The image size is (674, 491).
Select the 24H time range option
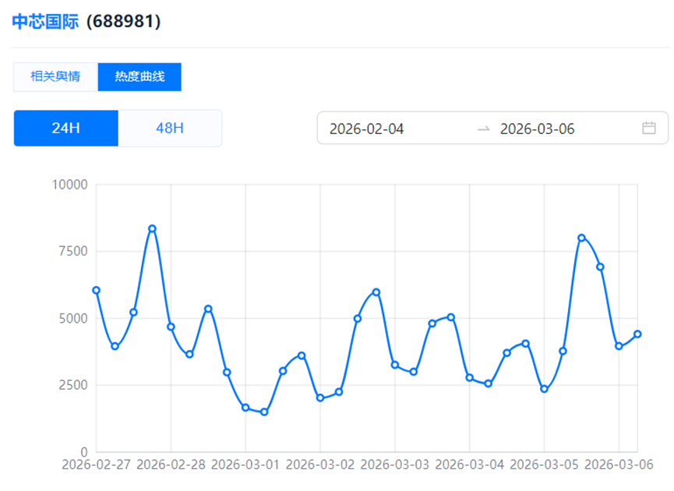click(x=66, y=128)
